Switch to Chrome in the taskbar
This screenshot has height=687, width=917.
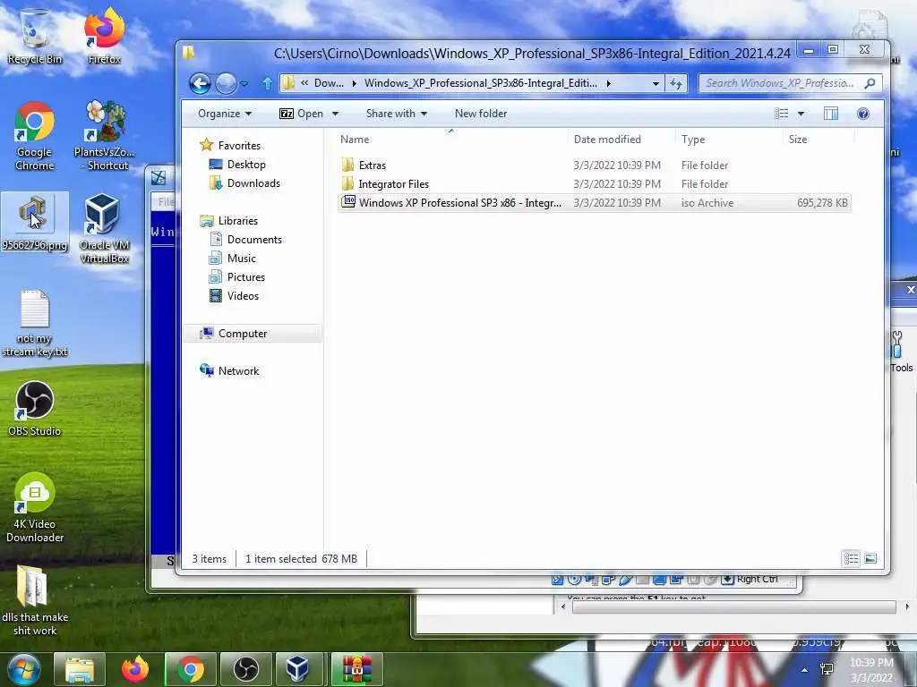click(191, 669)
